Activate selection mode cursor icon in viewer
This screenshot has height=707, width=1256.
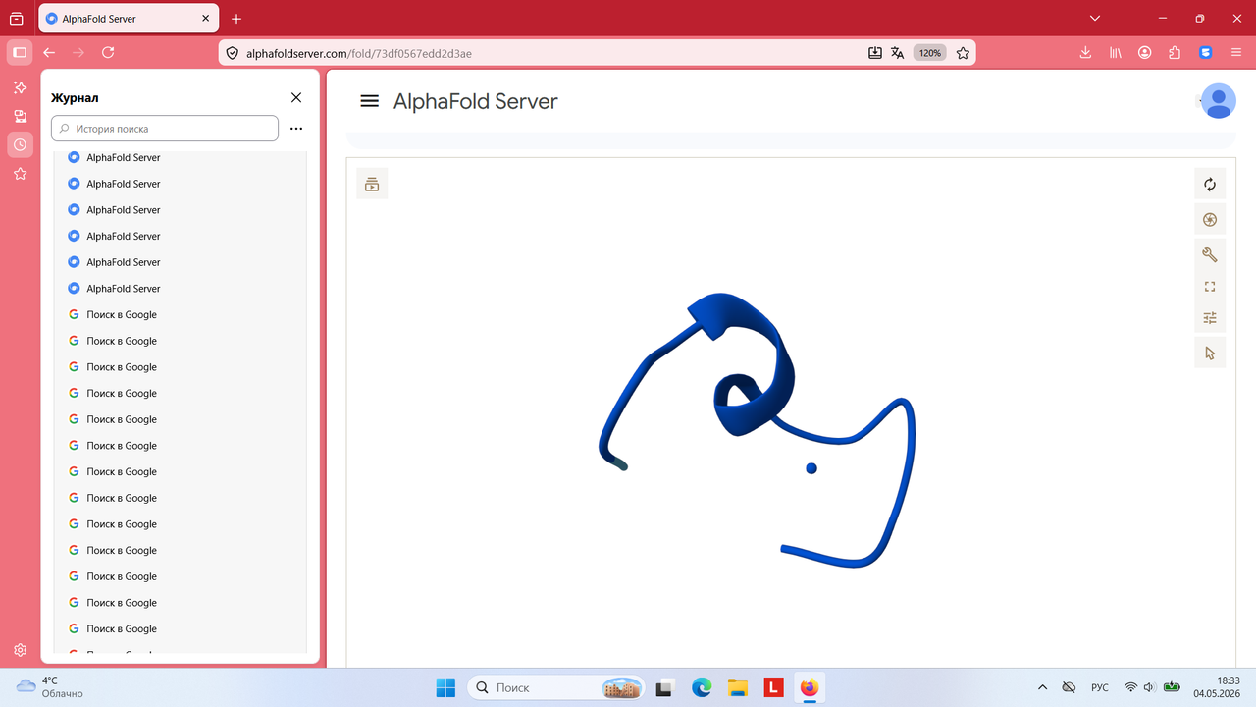coord(1210,353)
